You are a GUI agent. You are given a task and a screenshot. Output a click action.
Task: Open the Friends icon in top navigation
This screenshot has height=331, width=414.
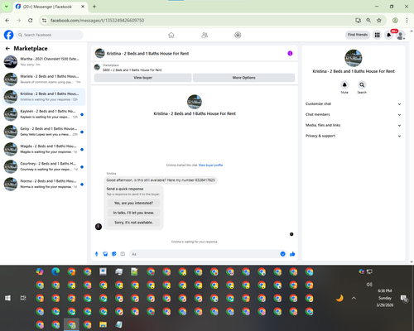pos(205,35)
